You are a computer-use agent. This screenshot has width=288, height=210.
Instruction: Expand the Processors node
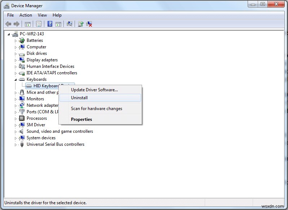[15, 119]
